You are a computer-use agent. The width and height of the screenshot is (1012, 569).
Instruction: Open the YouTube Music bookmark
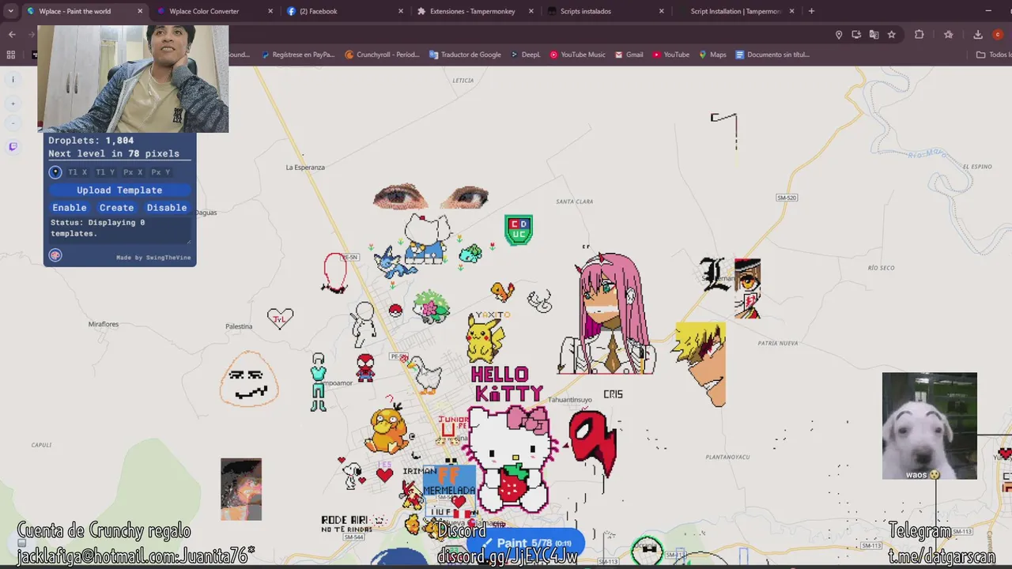pos(577,55)
